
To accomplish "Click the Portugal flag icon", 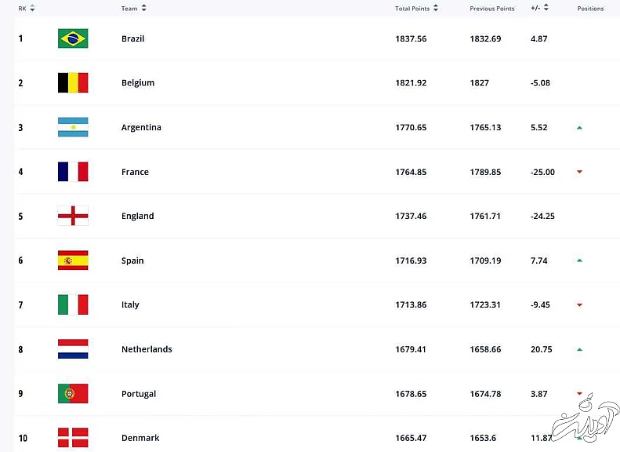I will coord(73,394).
